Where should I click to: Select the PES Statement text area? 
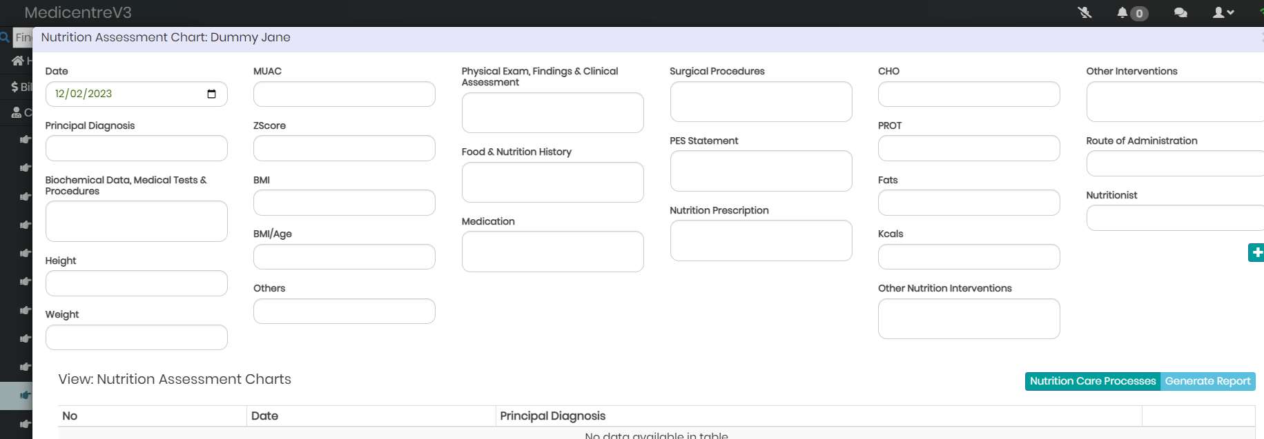point(761,171)
